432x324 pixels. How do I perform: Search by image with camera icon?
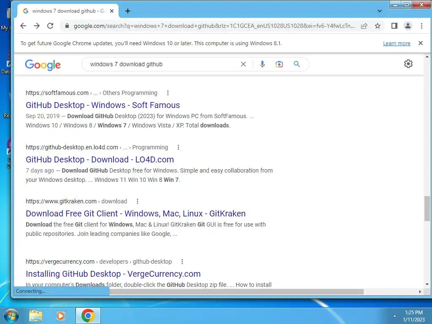pyautogui.click(x=279, y=64)
